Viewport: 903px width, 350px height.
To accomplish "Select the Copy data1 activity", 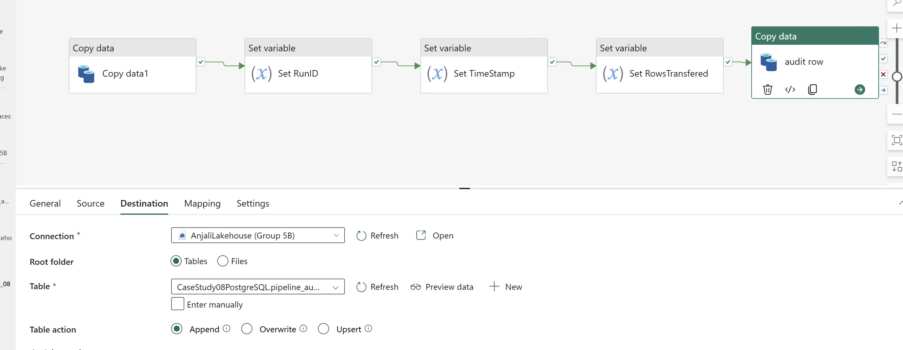I will [133, 66].
